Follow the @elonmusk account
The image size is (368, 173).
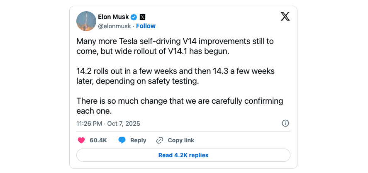146,26
